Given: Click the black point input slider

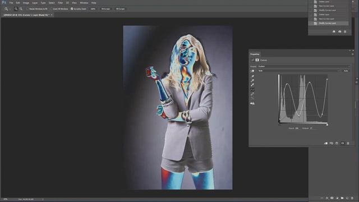Looking at the screenshot, I should click(279, 125).
